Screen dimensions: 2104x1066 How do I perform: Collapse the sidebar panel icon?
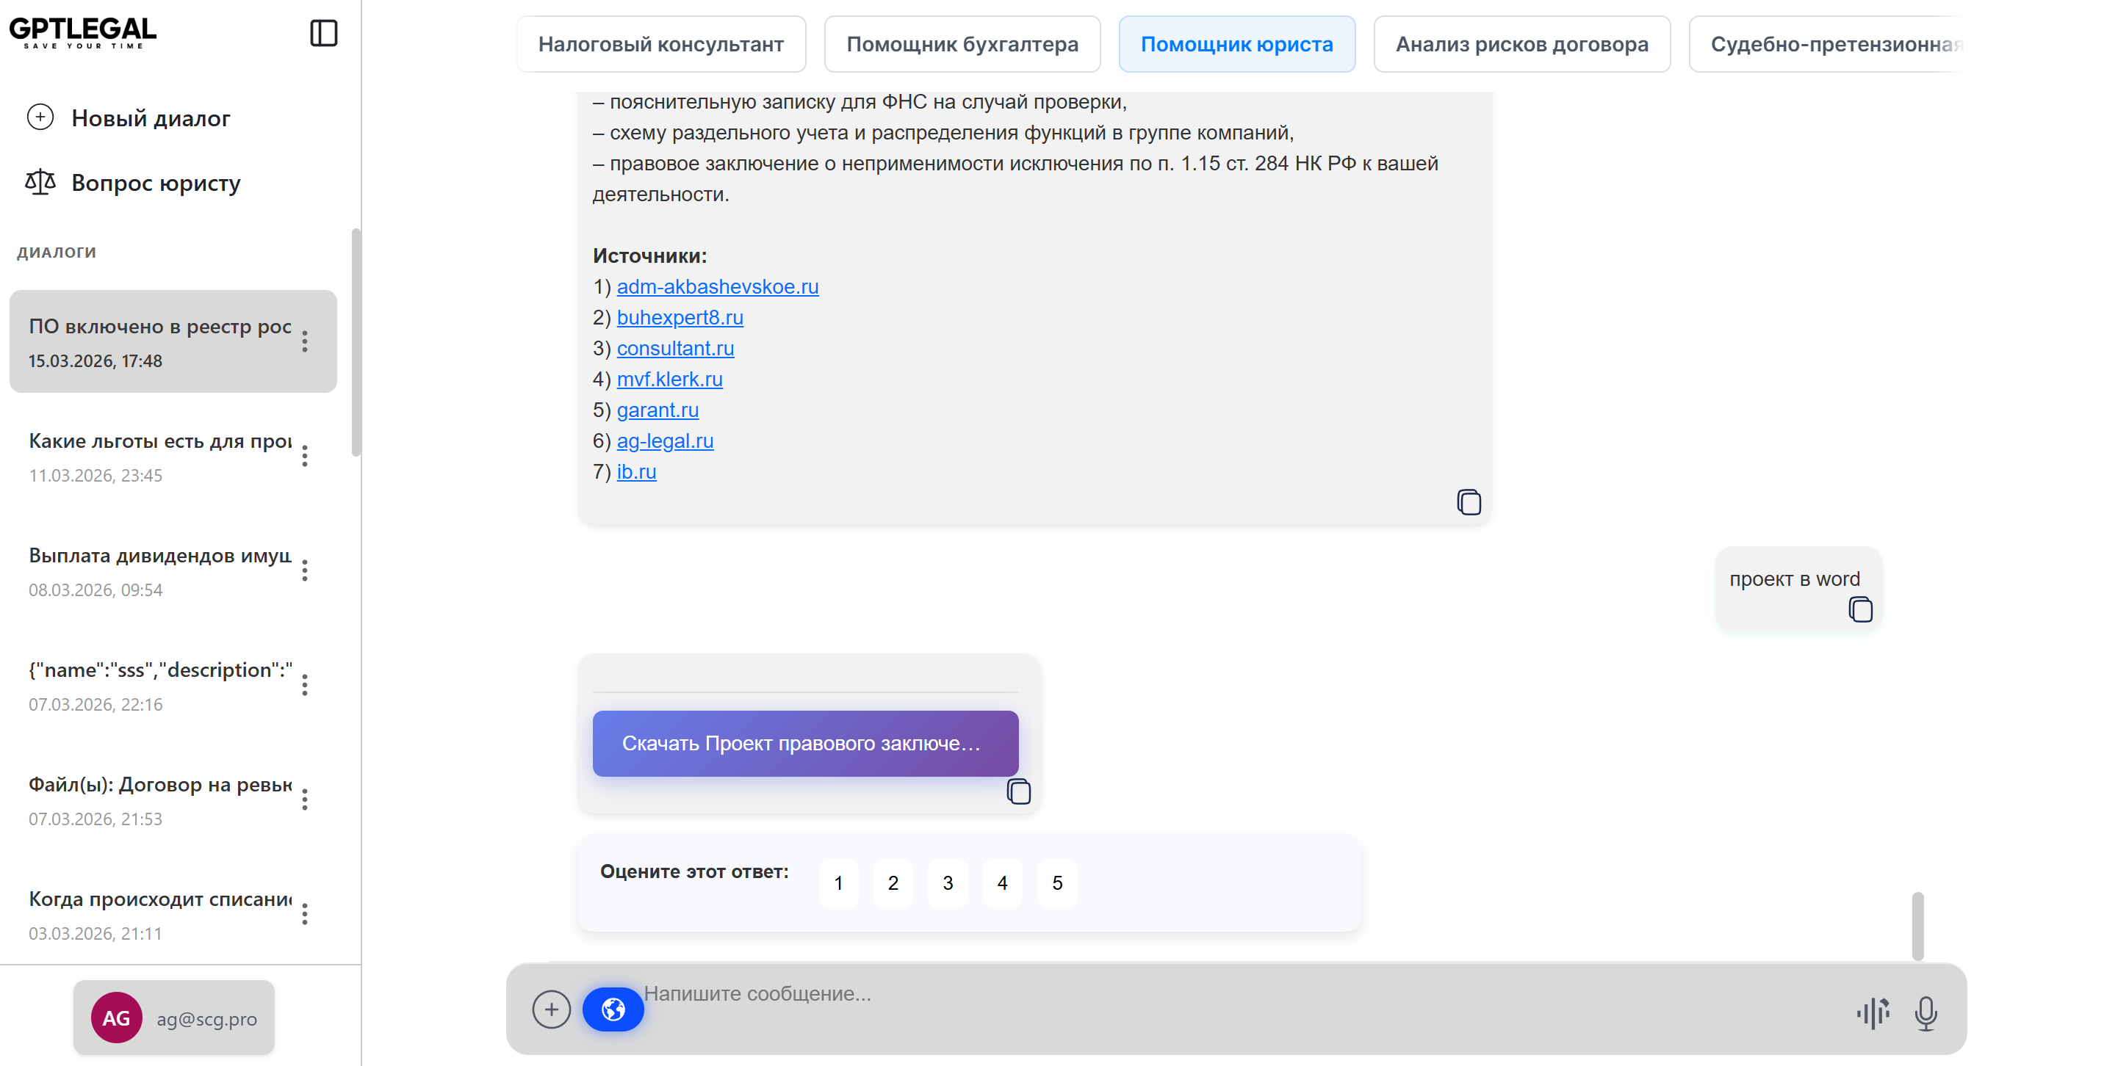[323, 34]
